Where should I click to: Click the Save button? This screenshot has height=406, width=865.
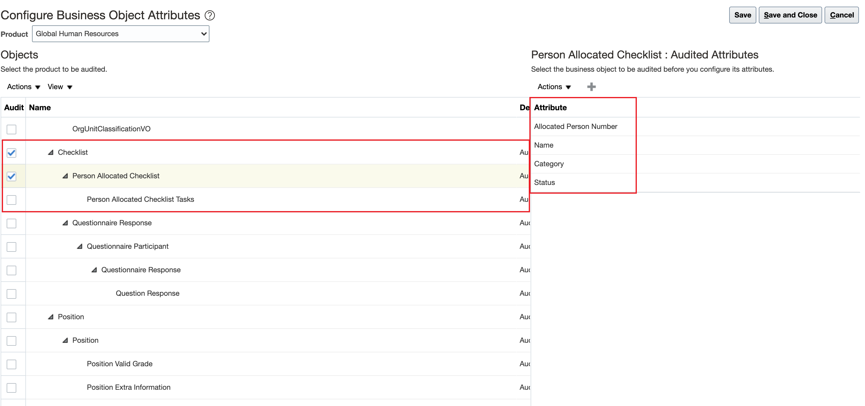(x=742, y=15)
